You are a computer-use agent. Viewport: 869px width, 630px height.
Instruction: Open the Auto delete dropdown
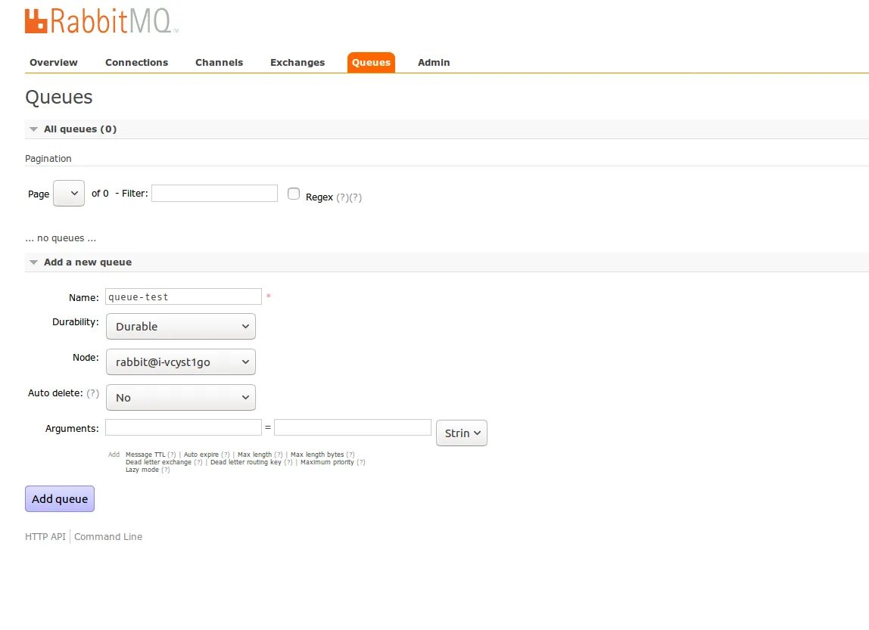[x=181, y=398]
